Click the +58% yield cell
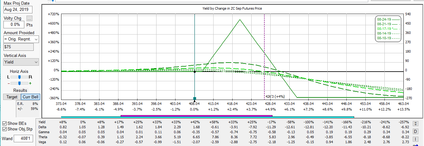The image size is (424, 146). pos(214,122)
